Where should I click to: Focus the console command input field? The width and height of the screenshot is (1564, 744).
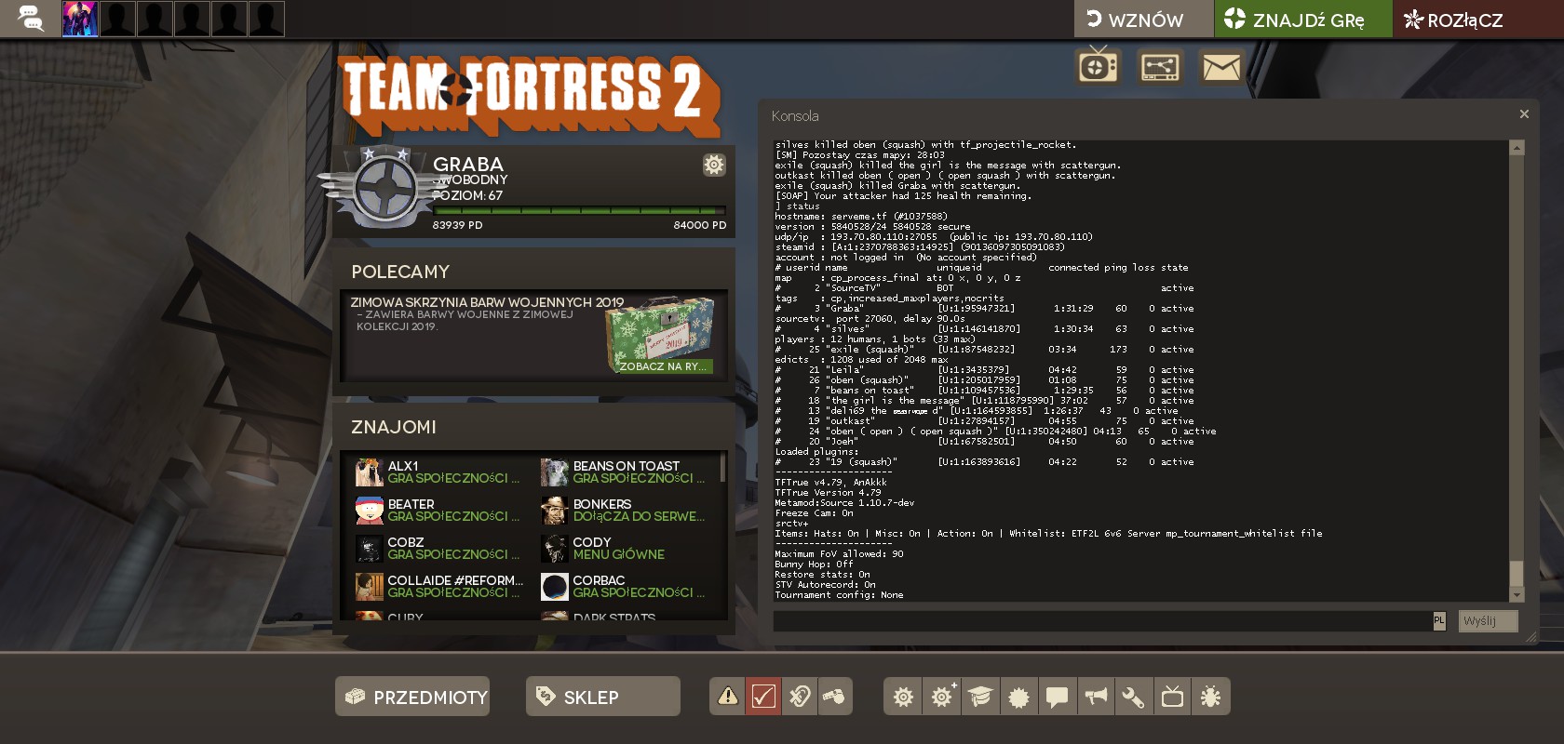pos(1102,620)
